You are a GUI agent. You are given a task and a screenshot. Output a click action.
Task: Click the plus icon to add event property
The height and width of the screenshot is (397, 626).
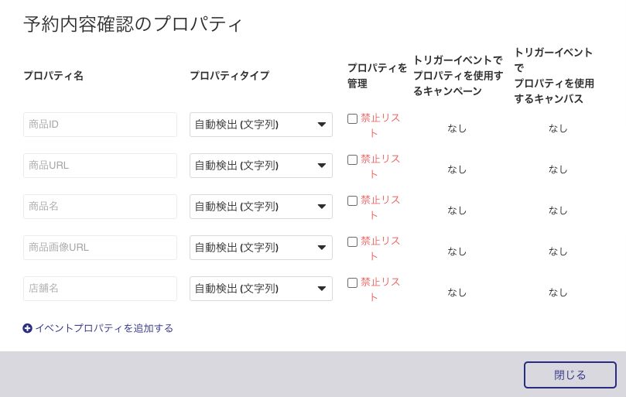click(x=27, y=328)
